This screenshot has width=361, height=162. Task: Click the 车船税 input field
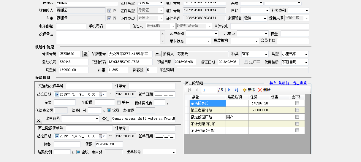(105, 102)
